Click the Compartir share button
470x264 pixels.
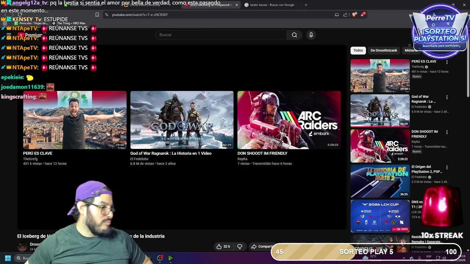point(262,246)
